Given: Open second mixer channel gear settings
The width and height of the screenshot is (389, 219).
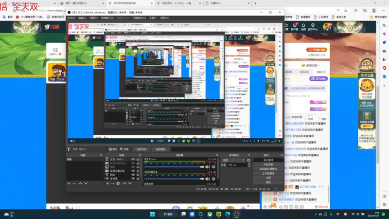Looking at the screenshot, I should 213,179.
